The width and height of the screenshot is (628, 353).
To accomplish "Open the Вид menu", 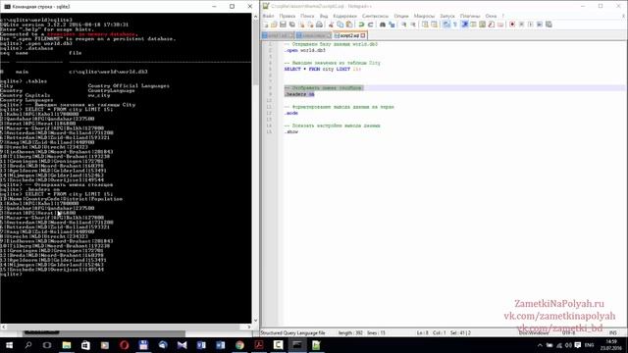I will 324,16.
